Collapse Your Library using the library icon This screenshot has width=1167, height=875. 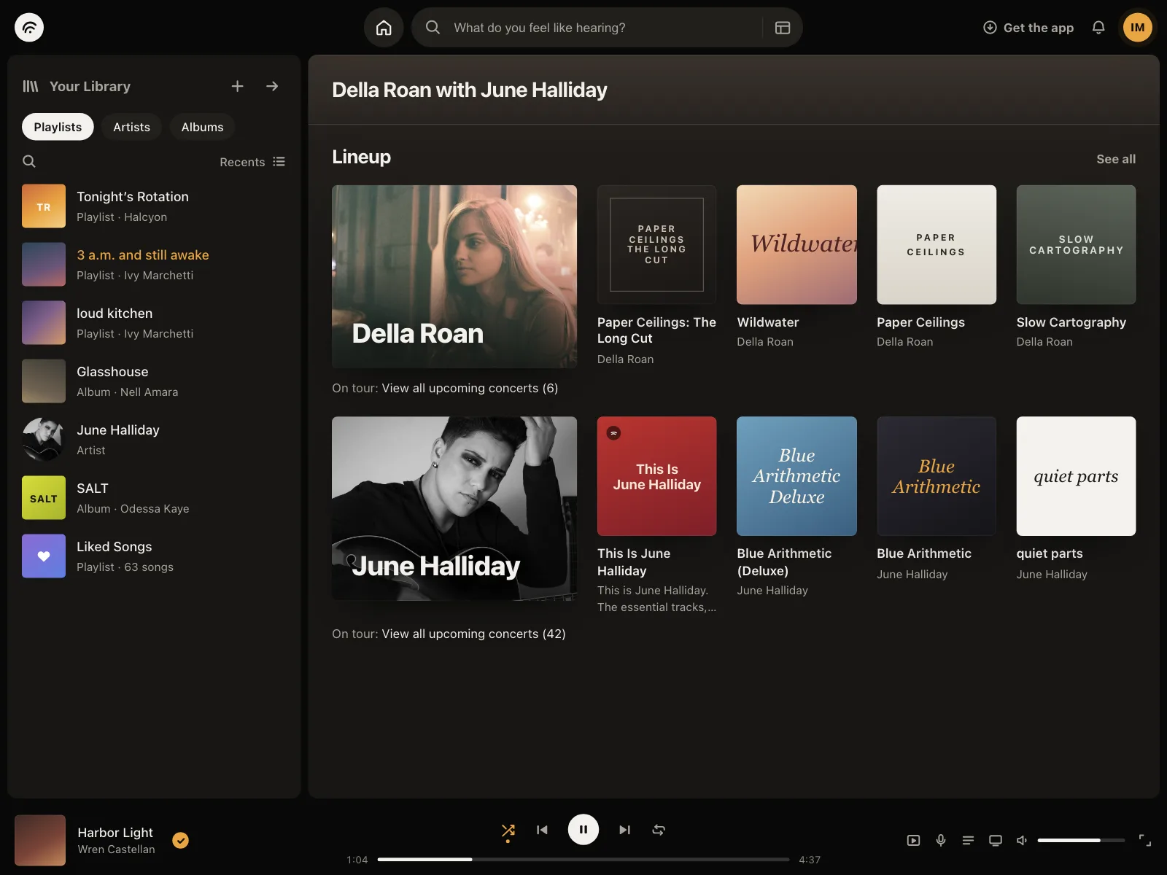pyautogui.click(x=31, y=86)
